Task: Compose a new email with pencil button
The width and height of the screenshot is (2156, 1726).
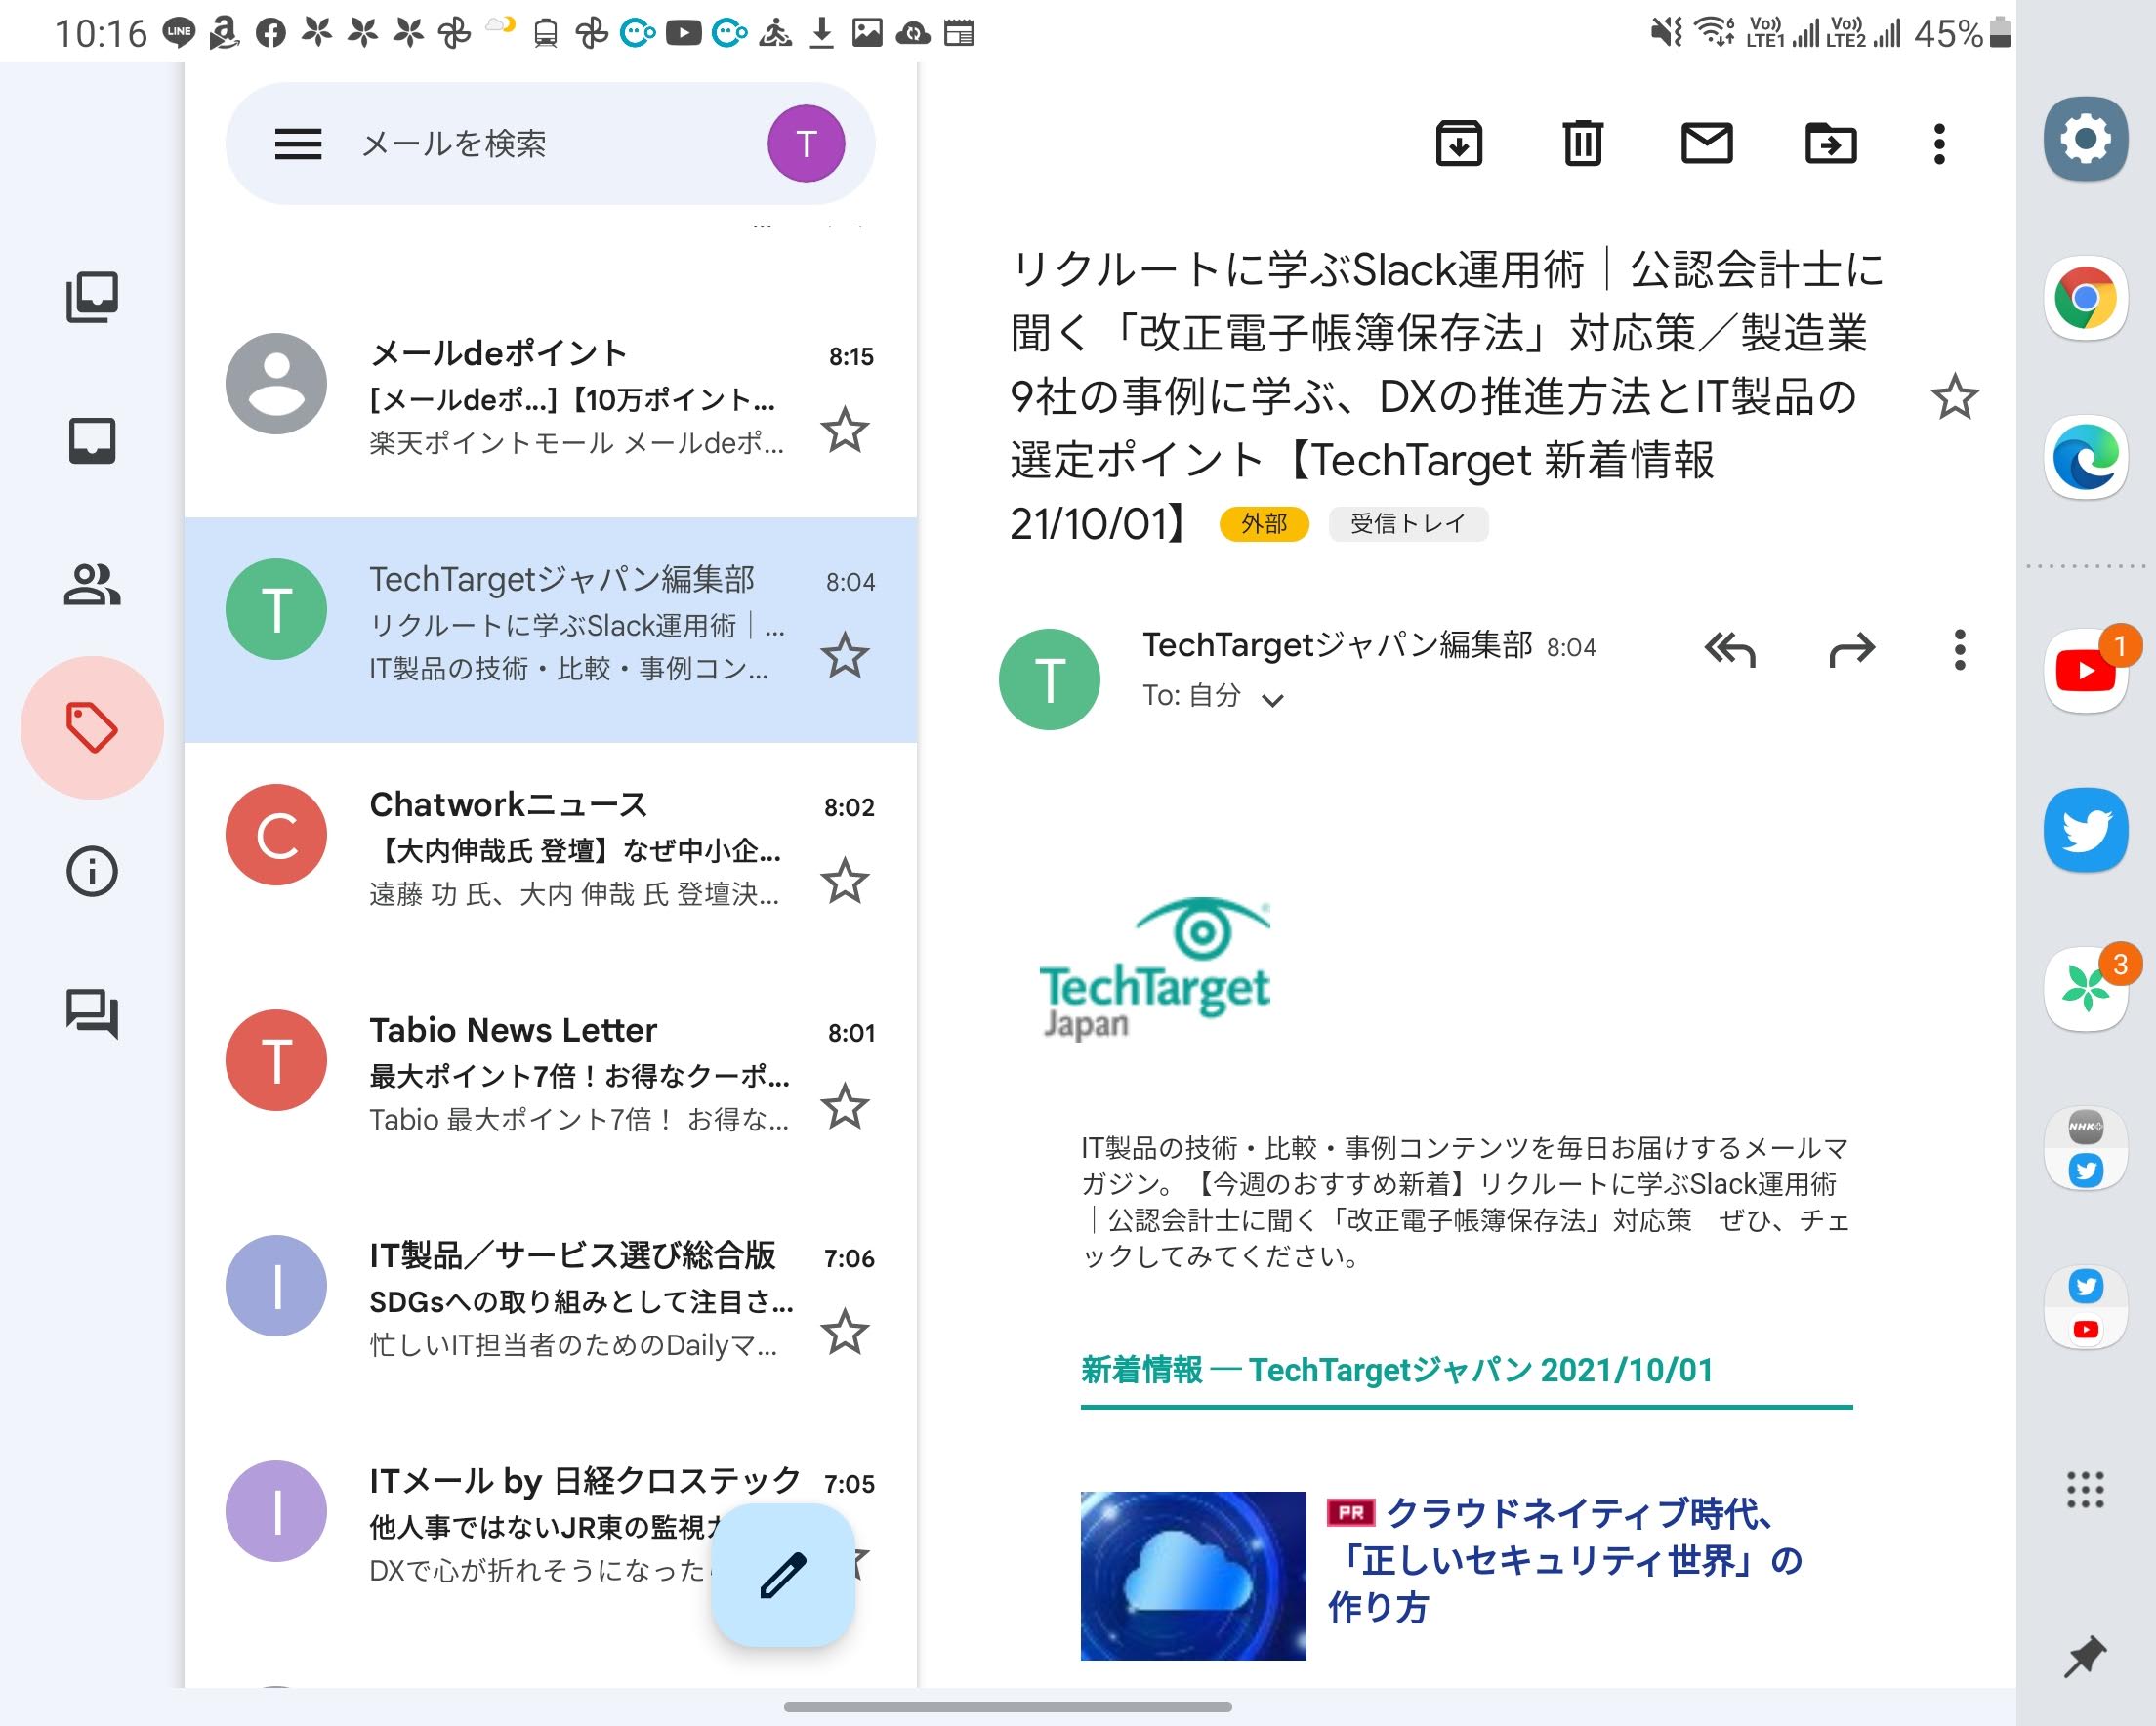Action: [x=783, y=1575]
